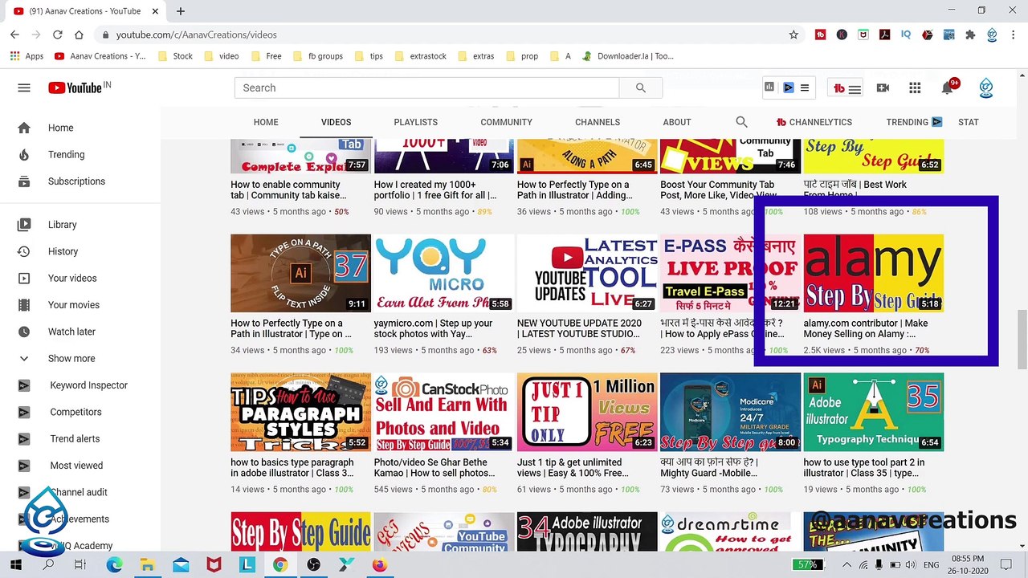Open NEW YOUTUBE UPDATE 2020 video title
The height and width of the screenshot is (578, 1028).
coord(580,328)
